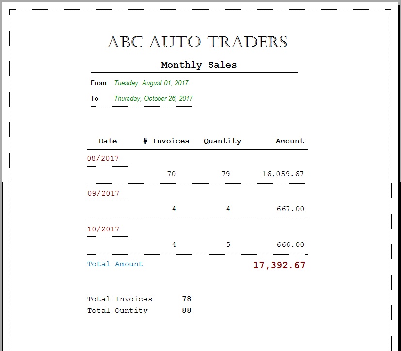Screen dimensions: 401x351
Task: Select the 666.00 amount value
Action: [290, 244]
